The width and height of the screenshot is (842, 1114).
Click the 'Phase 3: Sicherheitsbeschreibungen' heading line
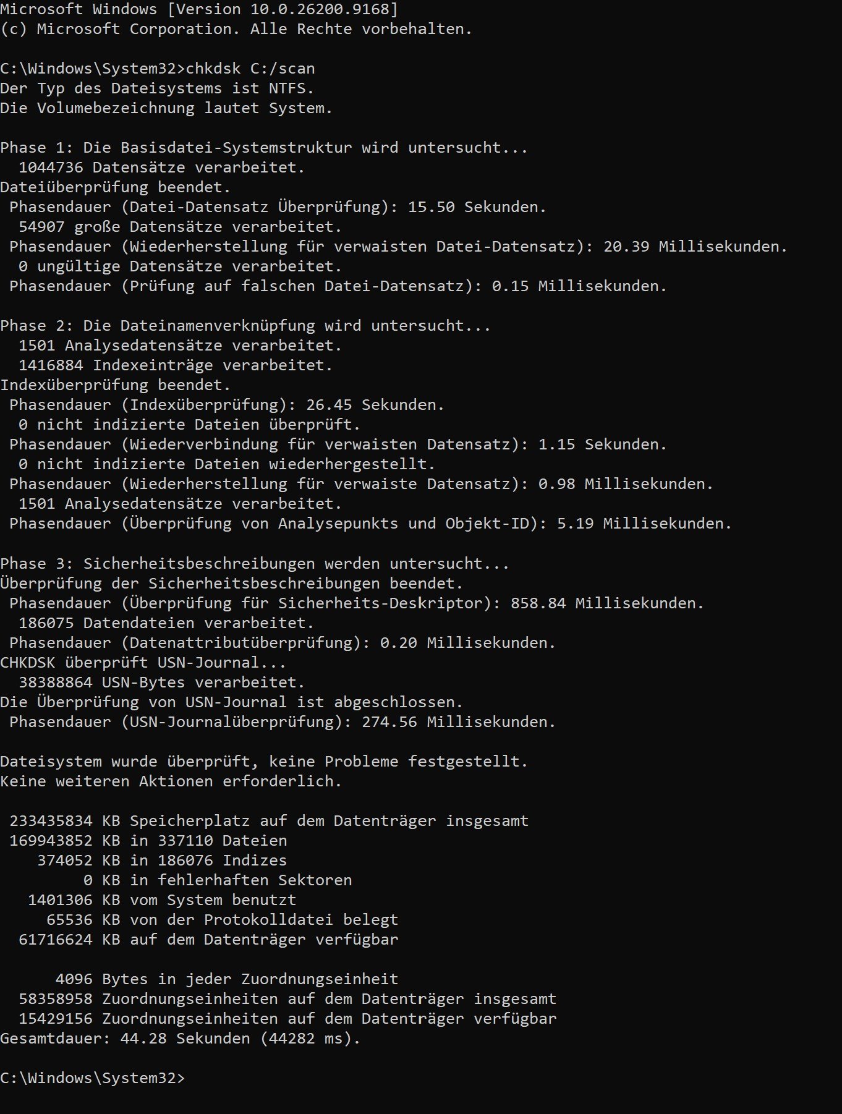(255, 563)
